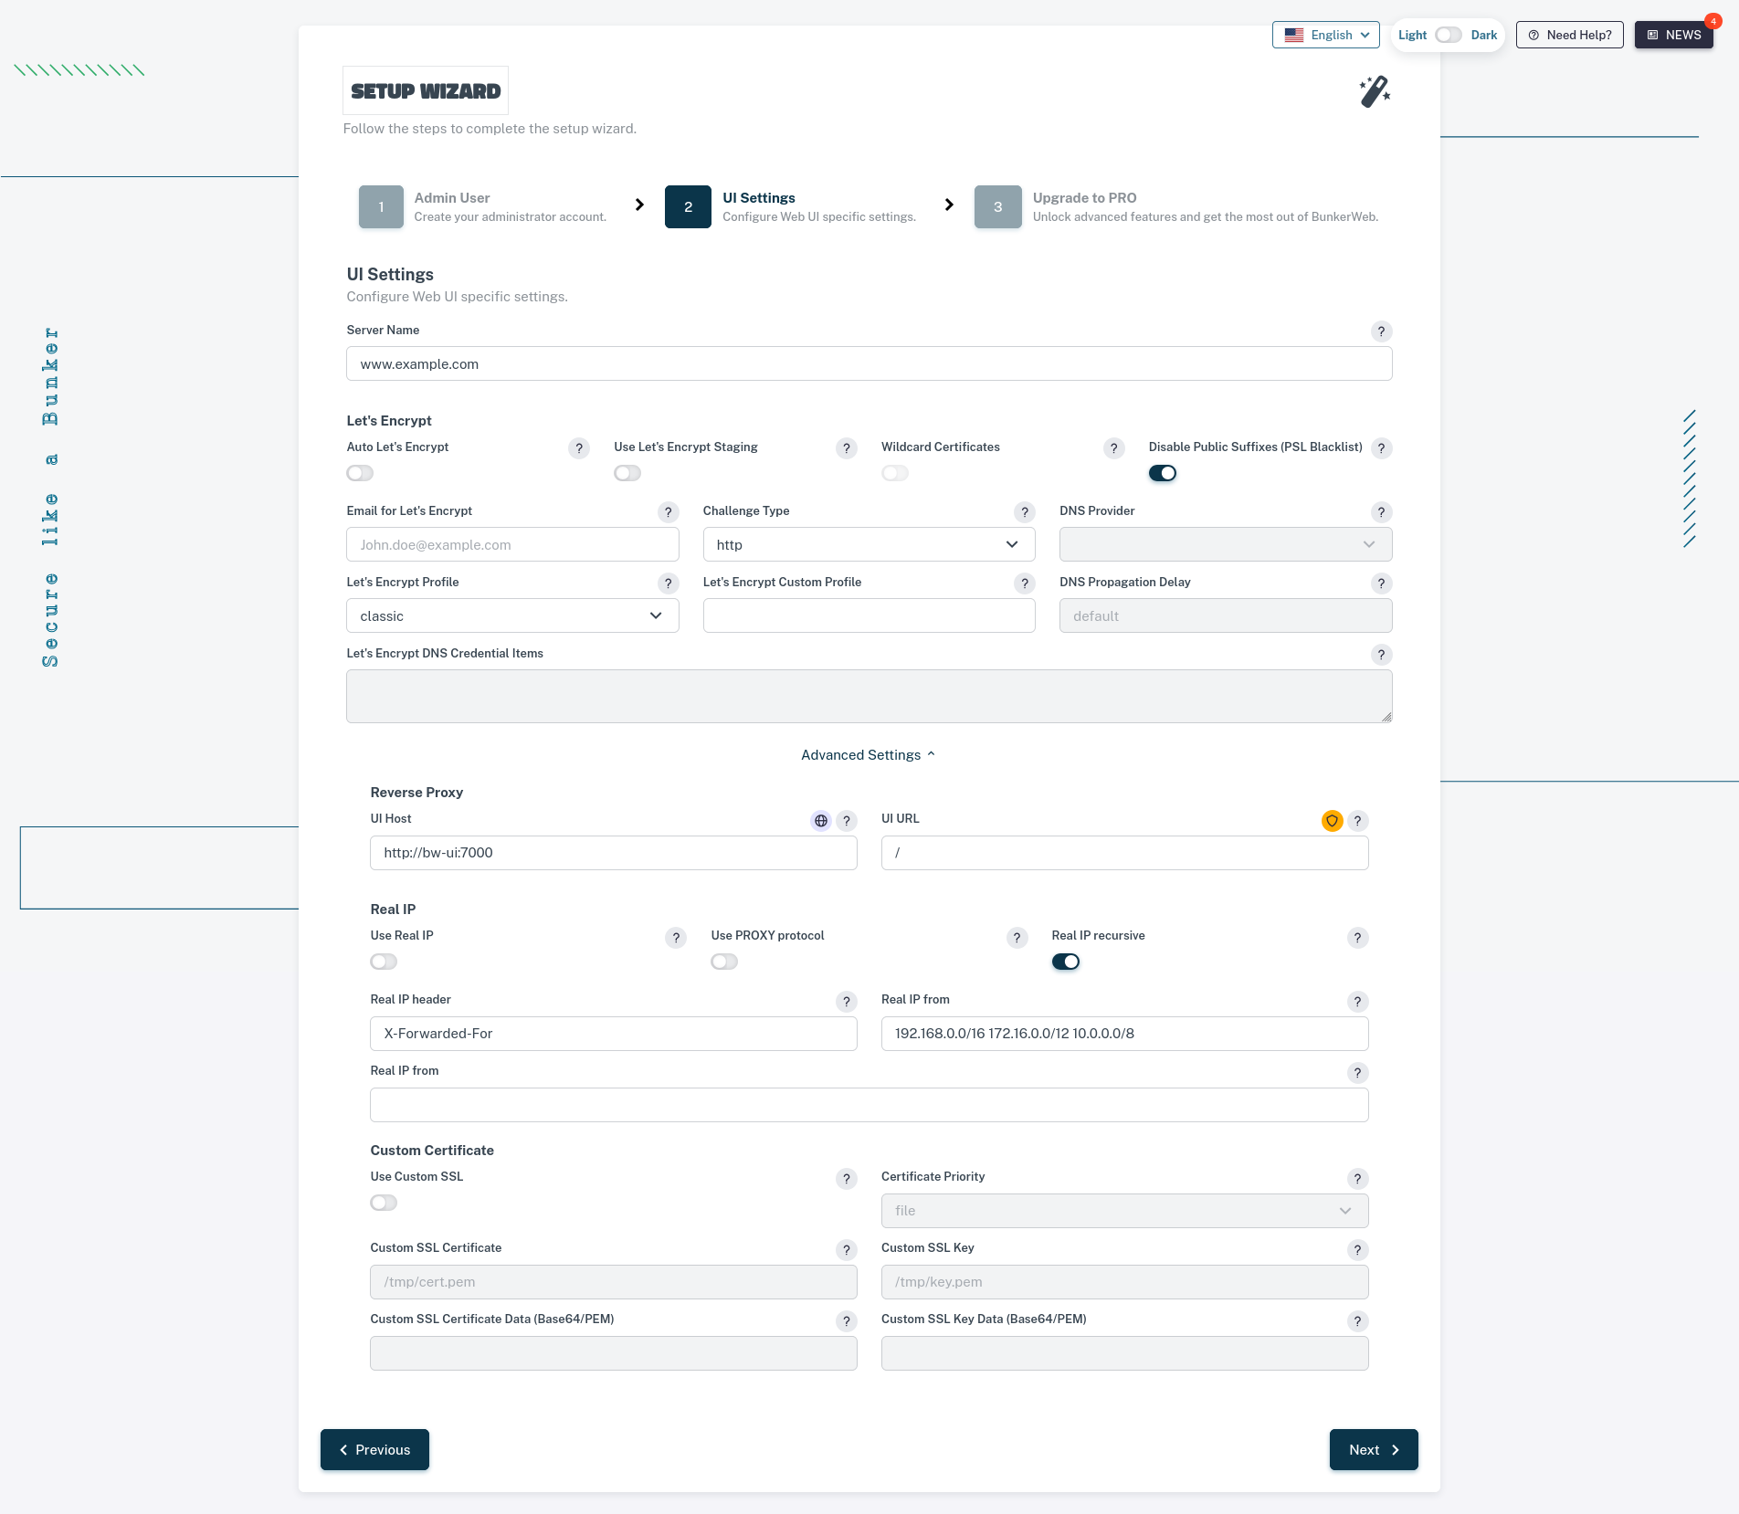1739x1514 pixels.
Task: Open Let's Encrypt Profile dropdown
Action: pyautogui.click(x=512, y=615)
